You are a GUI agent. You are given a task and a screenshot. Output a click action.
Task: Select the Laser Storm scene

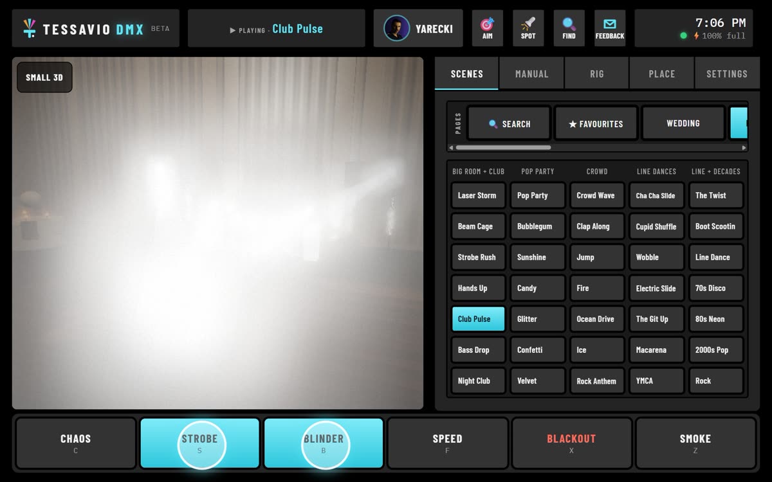pyautogui.click(x=478, y=195)
